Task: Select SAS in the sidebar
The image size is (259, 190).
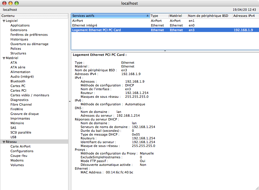Action: [x=13, y=128]
